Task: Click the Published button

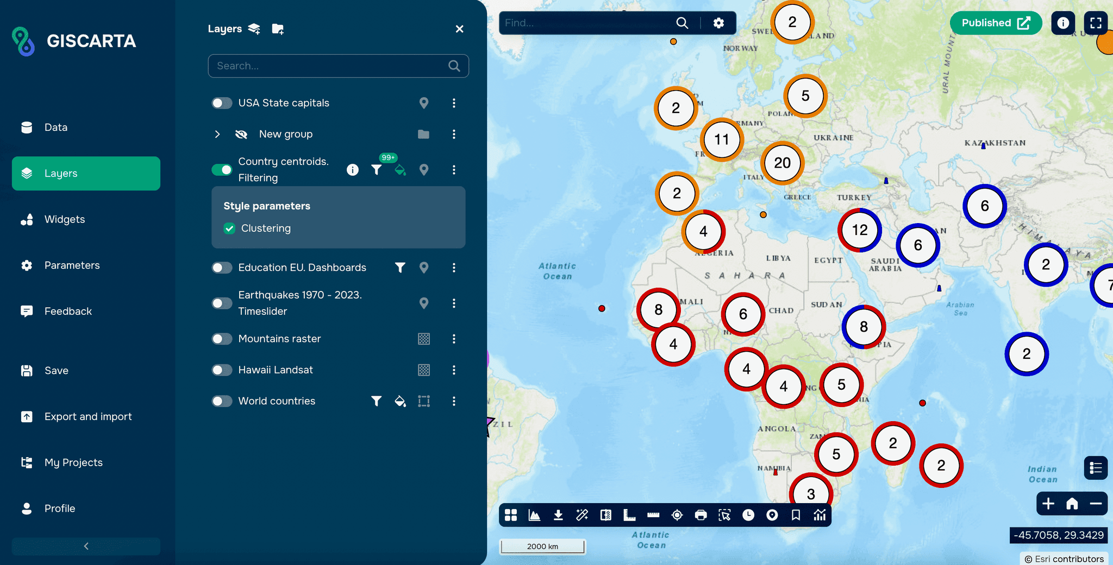Action: click(x=996, y=23)
